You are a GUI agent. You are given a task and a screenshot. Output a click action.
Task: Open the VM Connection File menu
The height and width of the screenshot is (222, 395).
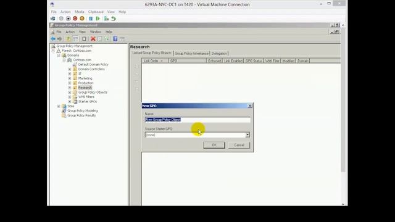(54, 12)
